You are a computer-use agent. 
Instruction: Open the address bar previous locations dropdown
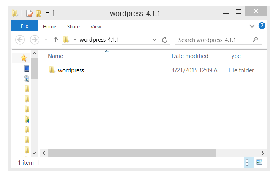tap(155, 40)
